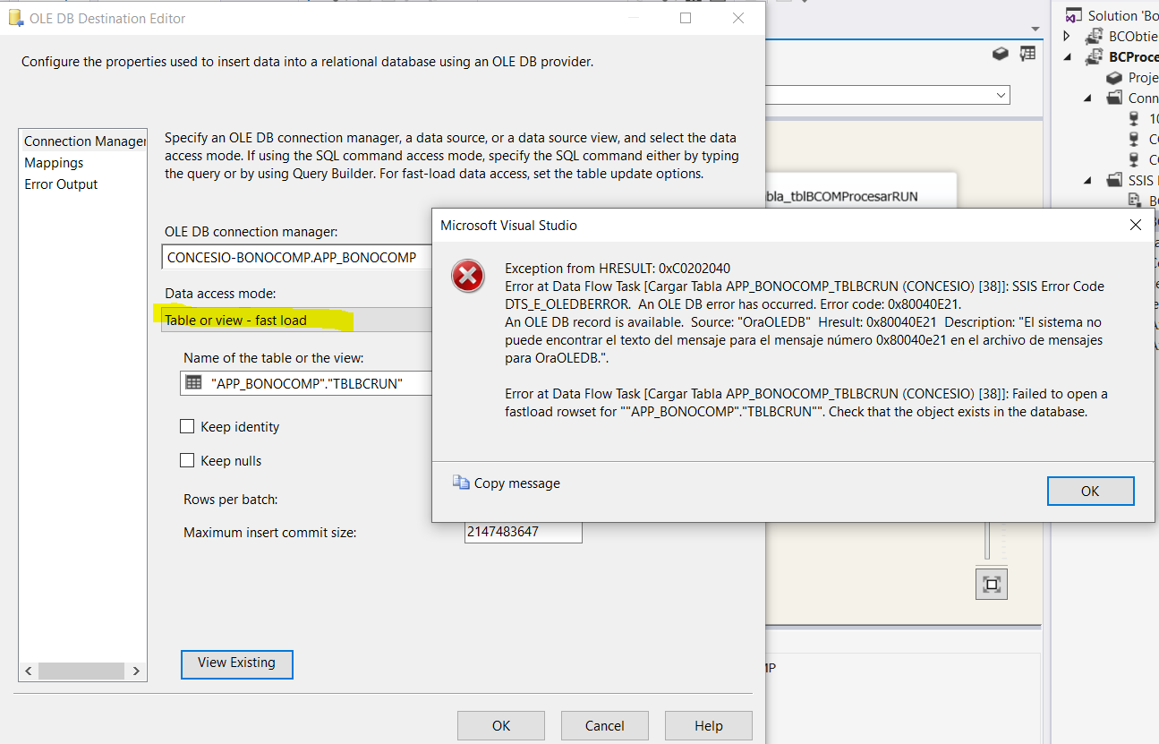Collapse the SSIS Packages folder
1159x744 pixels.
coord(1088,180)
